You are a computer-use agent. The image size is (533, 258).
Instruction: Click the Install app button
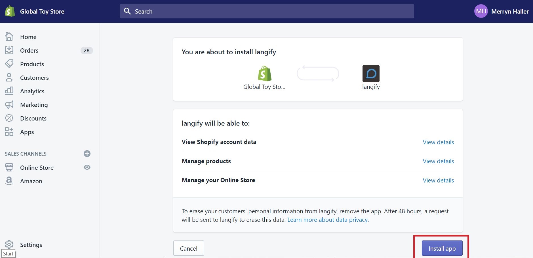coord(442,248)
